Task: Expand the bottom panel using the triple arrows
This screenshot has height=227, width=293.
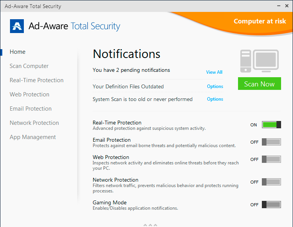Action: (x=150, y=225)
